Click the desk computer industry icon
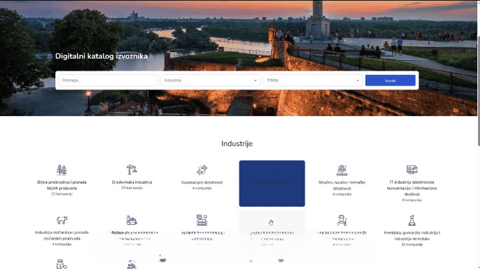Viewport: 480px width, 269px height. [x=202, y=220]
